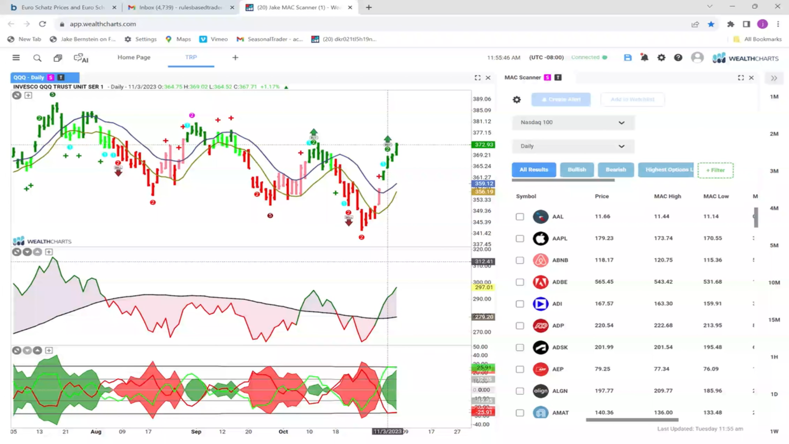Screen dimensions: 789x444
Task: Open the layouts/windows copy icon
Action: pyautogui.click(x=58, y=58)
